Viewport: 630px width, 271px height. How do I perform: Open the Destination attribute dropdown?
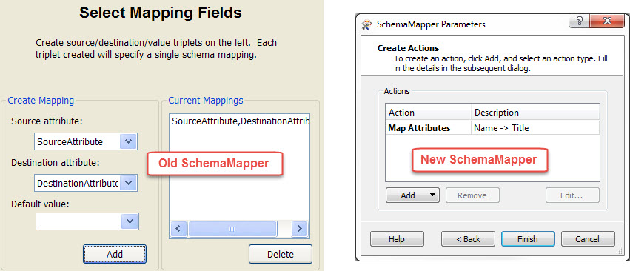[129, 183]
